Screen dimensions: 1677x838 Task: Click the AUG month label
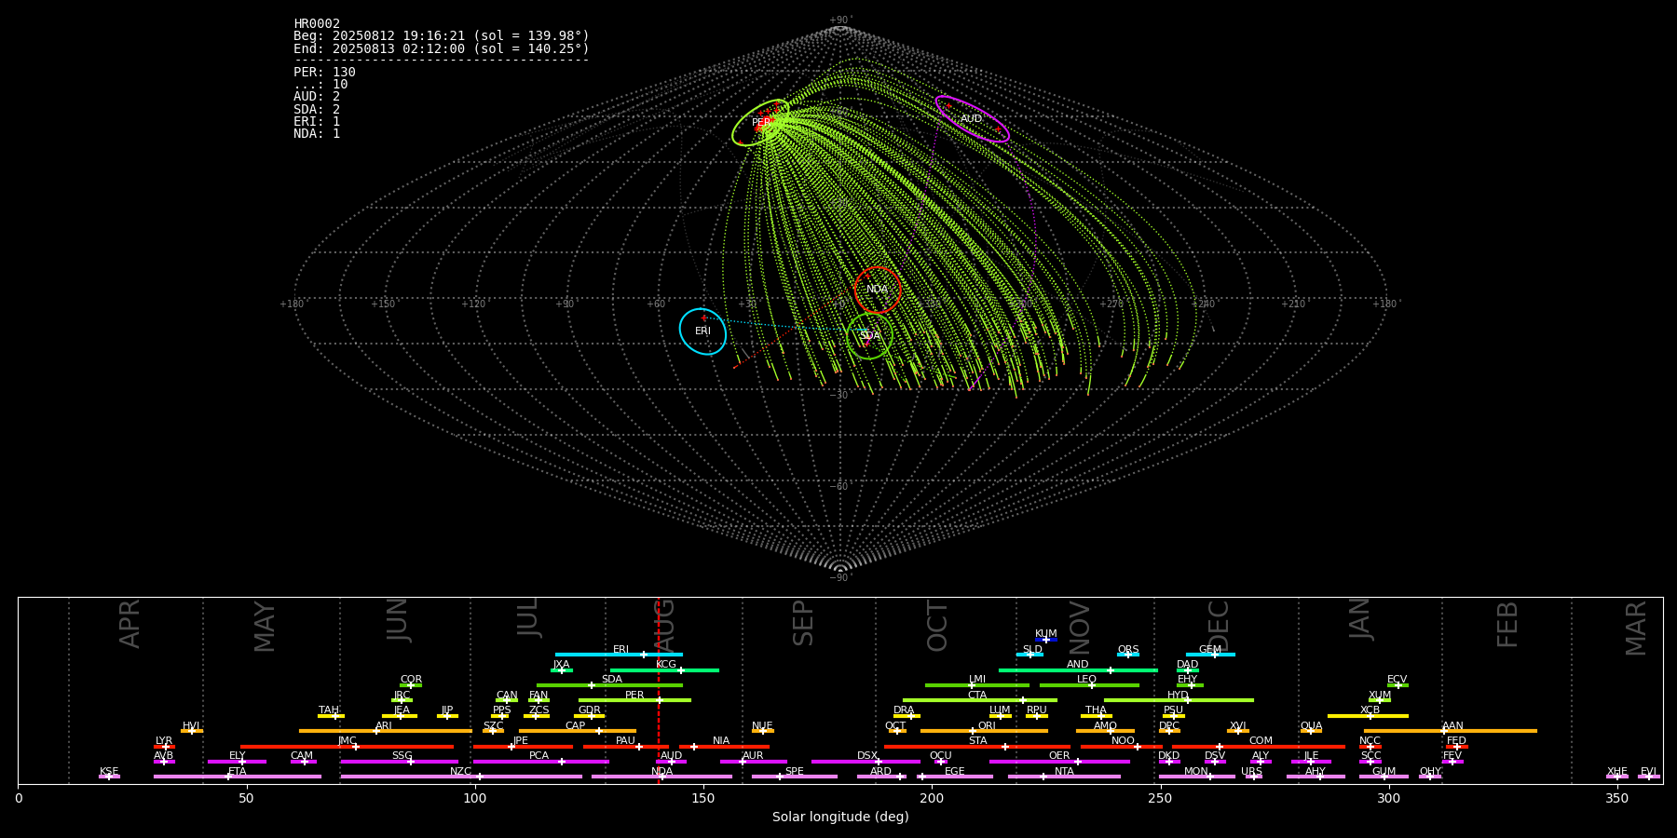pos(664,627)
